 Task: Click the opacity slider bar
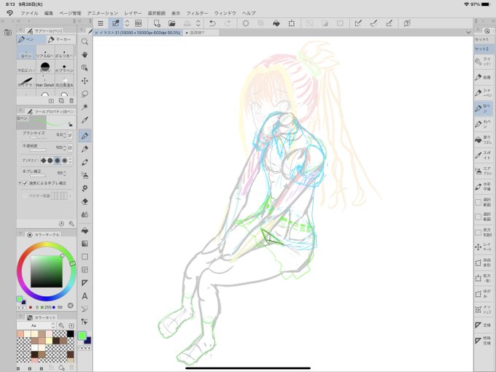pos(38,150)
